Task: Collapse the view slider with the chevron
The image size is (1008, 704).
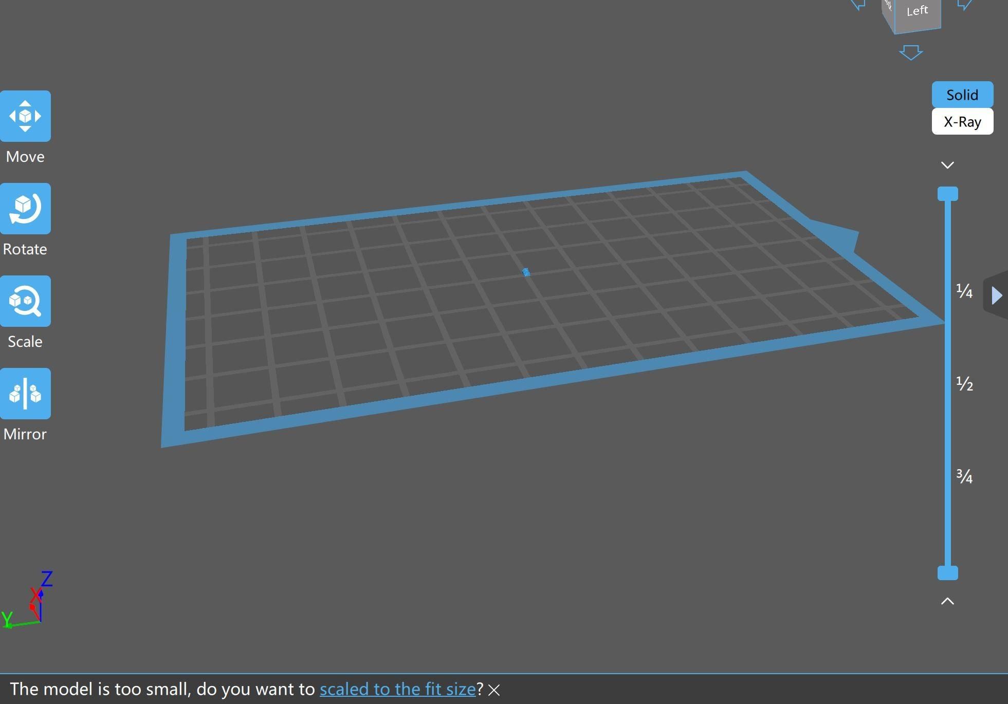Action: point(947,164)
